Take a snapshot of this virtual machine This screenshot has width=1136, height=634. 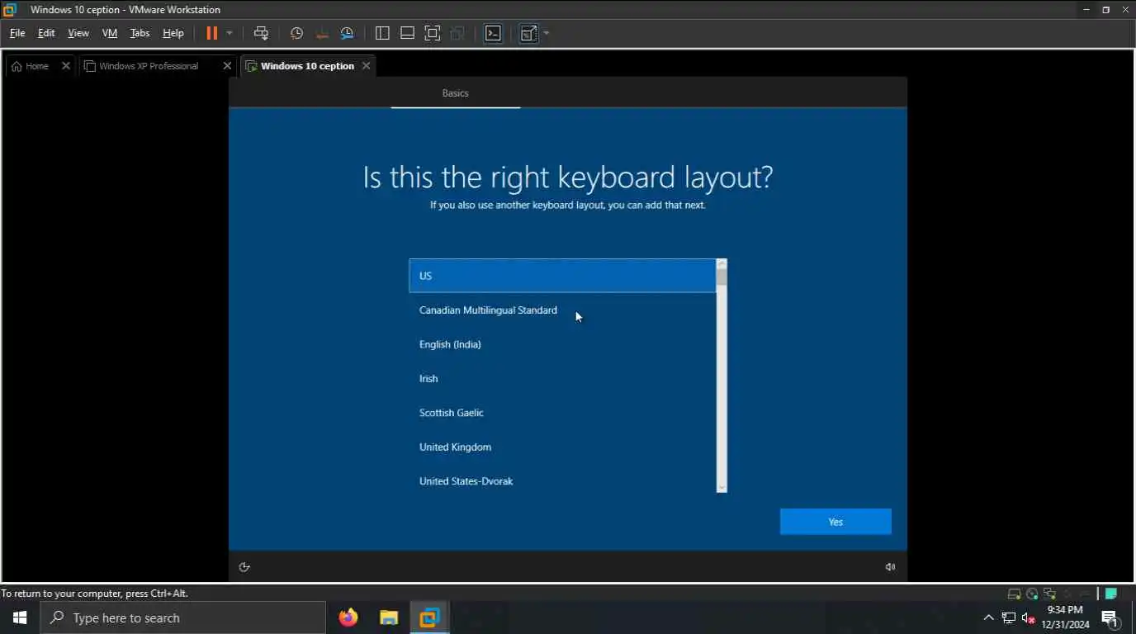tap(296, 33)
